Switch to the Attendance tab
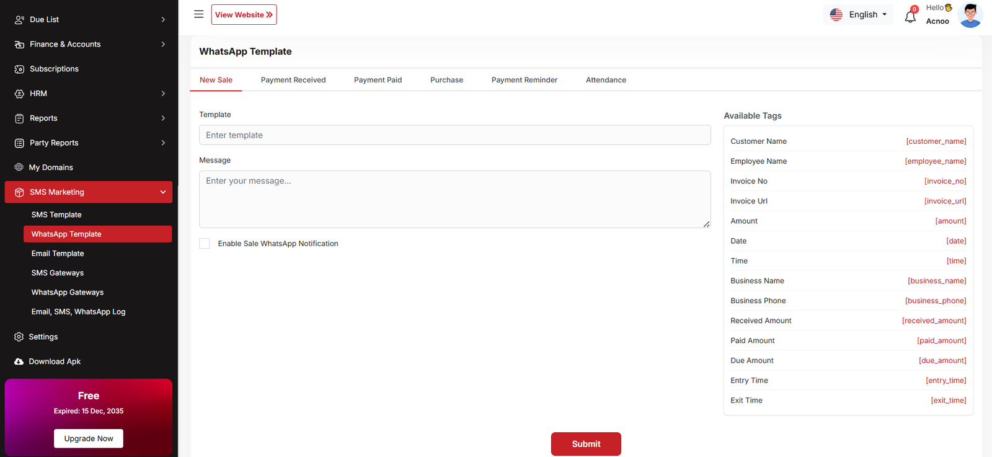Viewport: 992px width, 457px height. 606,80
